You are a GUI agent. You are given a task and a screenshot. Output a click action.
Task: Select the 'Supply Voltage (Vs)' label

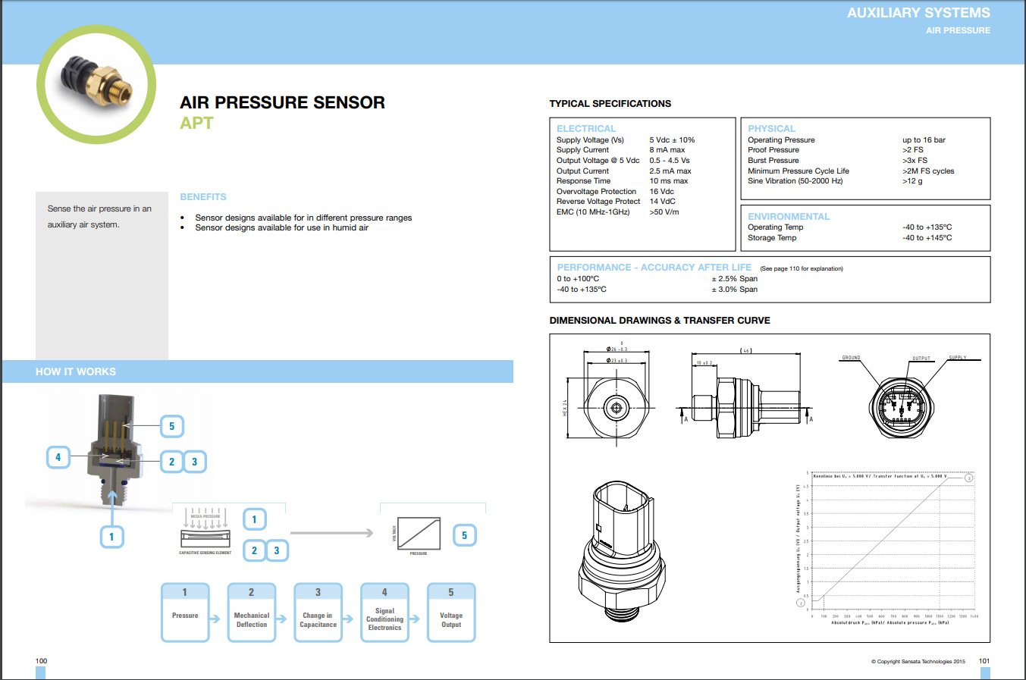click(590, 140)
